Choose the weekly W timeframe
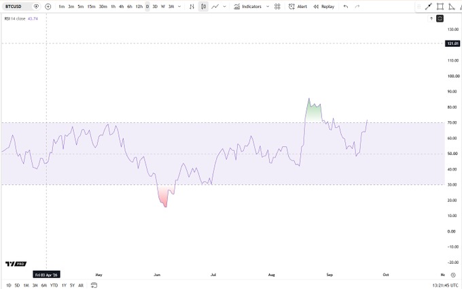This screenshot has width=462, height=289. (x=163, y=7)
